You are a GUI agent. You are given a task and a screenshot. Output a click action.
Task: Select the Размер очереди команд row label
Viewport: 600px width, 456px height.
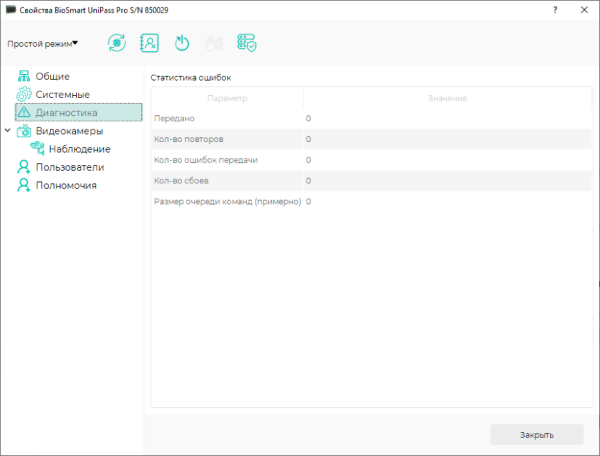(x=228, y=201)
